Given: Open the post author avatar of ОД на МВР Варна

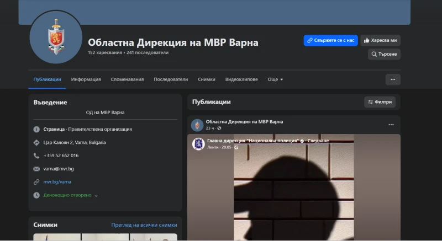Looking at the screenshot, I should click(197, 125).
